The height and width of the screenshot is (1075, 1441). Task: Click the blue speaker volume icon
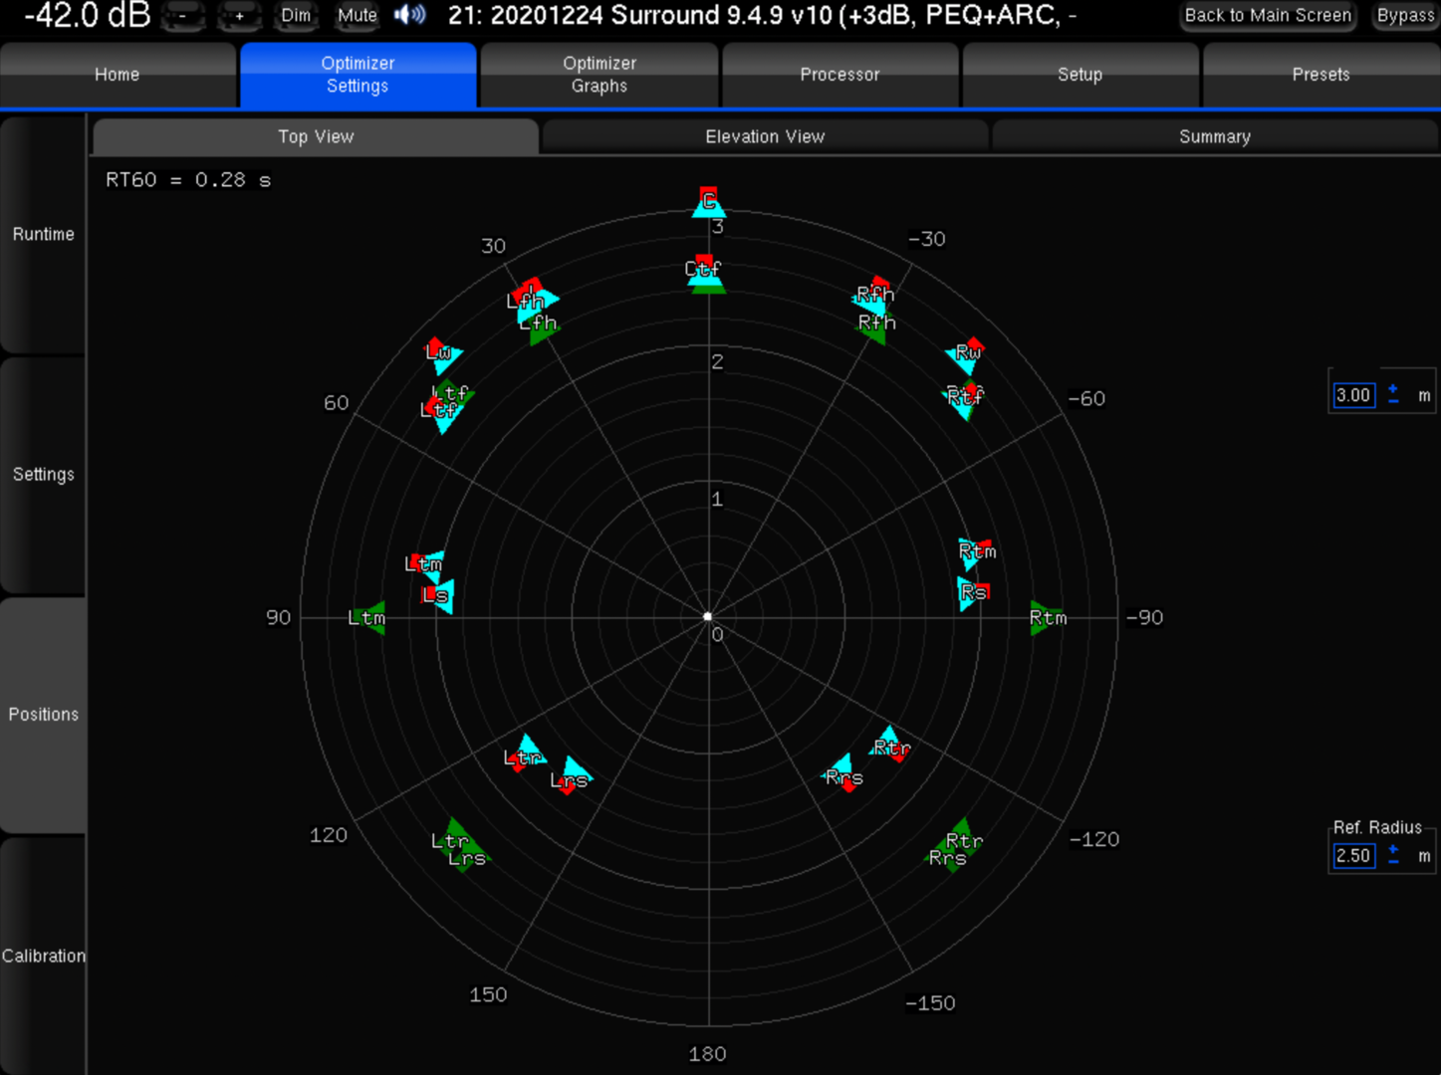409,15
